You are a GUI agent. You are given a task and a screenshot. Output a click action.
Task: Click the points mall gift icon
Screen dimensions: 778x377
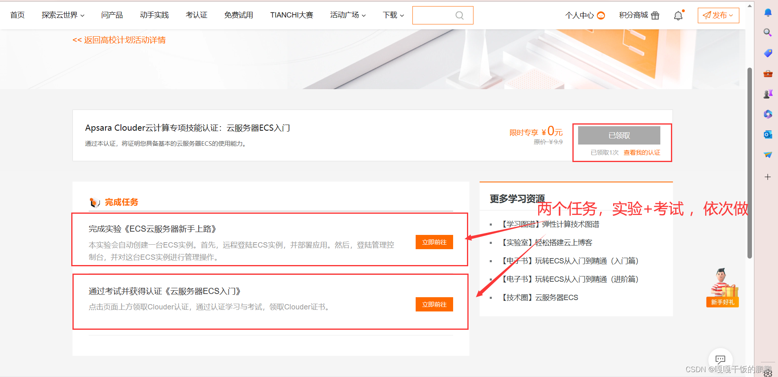click(655, 15)
